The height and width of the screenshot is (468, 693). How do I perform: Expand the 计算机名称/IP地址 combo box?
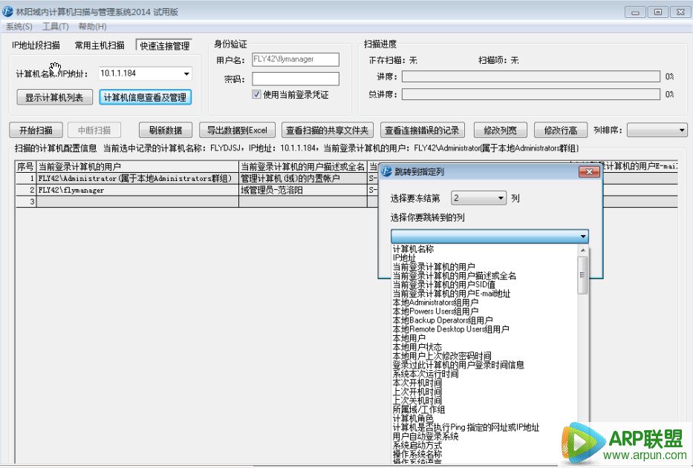pos(186,73)
